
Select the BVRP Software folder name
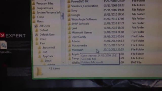tap(80, 24)
